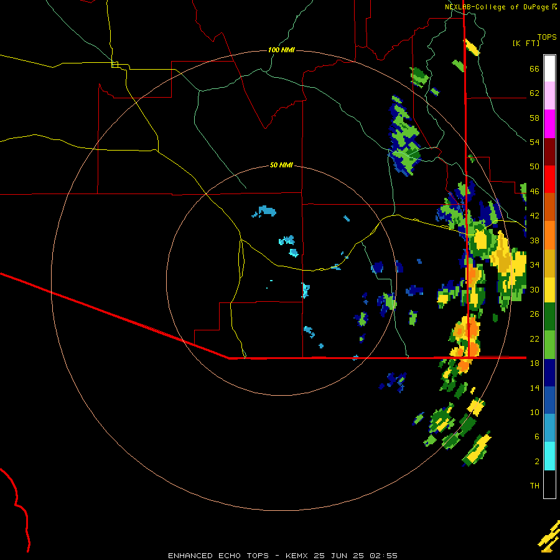This screenshot has height=560, width=560.
Task: Click the 100 NMI range ring label
Action: click(281, 50)
